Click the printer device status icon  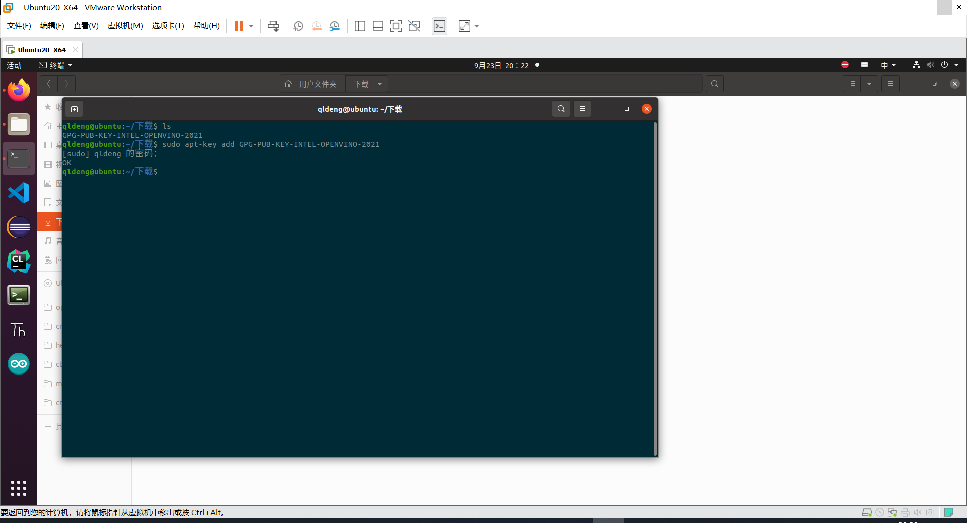point(905,512)
